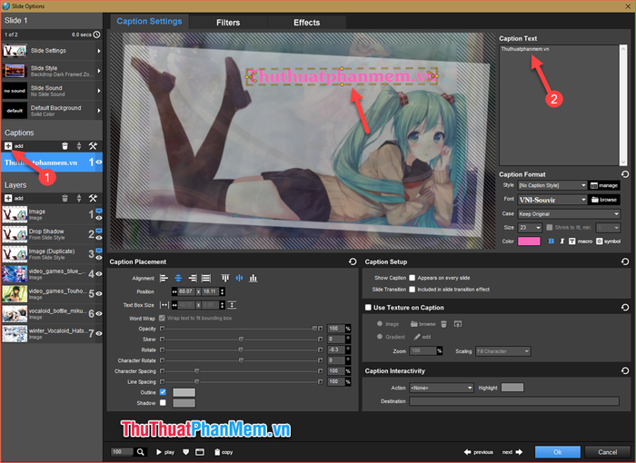Reset Caption Setup settings
Image resolution: width=636 pixels, height=463 pixels.
(x=625, y=261)
